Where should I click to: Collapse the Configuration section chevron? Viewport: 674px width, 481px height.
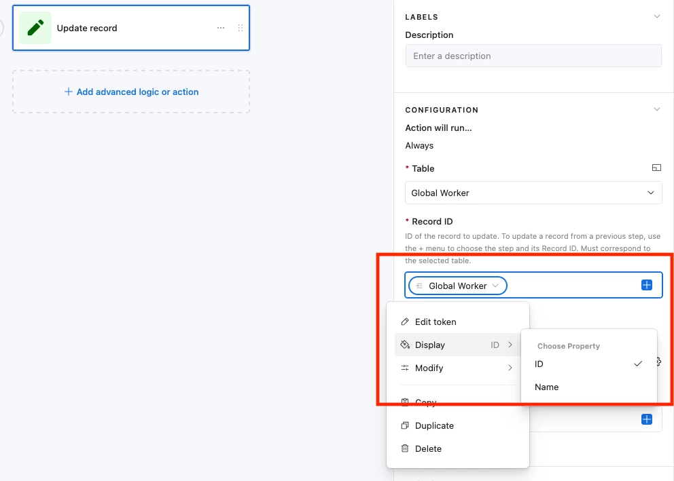coord(657,109)
